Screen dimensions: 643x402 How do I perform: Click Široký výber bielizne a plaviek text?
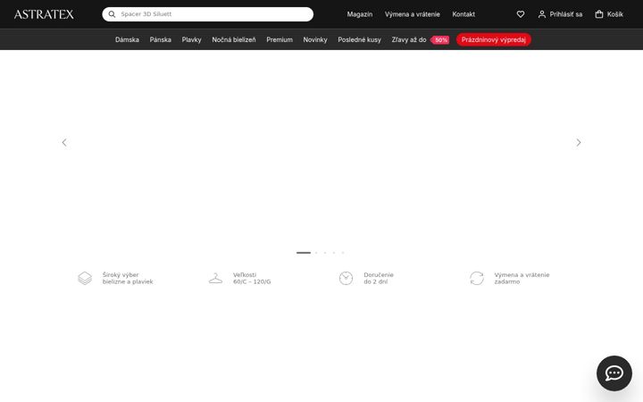[x=128, y=278]
